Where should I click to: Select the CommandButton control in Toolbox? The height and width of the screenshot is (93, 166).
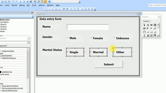click(x=148, y=32)
